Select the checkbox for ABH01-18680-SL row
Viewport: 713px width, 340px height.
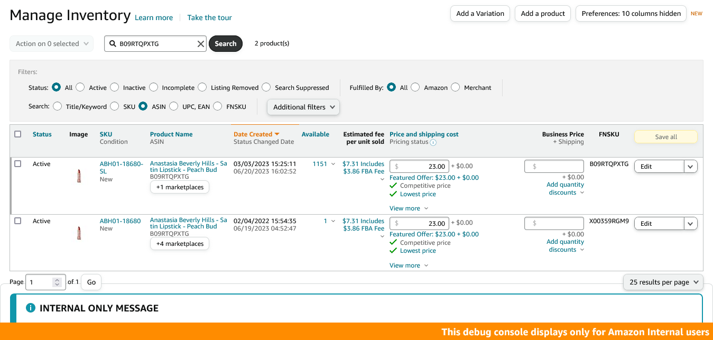[x=18, y=164]
